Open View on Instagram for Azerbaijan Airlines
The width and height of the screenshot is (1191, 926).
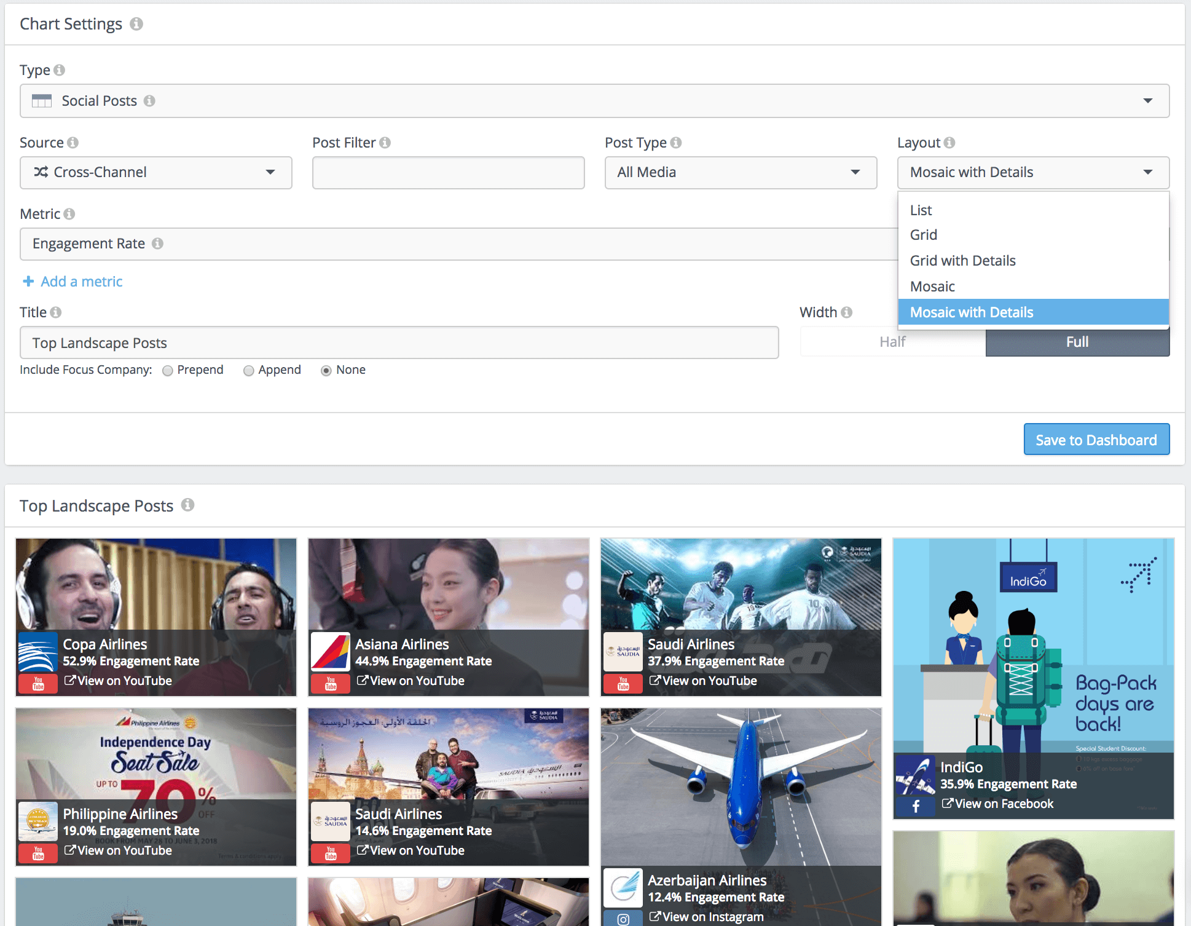point(706,917)
